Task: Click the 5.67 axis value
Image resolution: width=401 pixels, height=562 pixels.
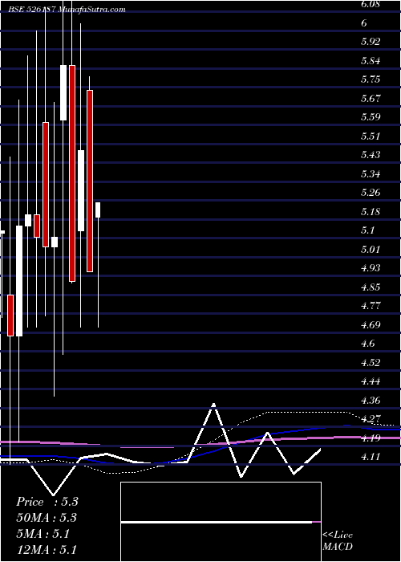Action: pyautogui.click(x=371, y=98)
